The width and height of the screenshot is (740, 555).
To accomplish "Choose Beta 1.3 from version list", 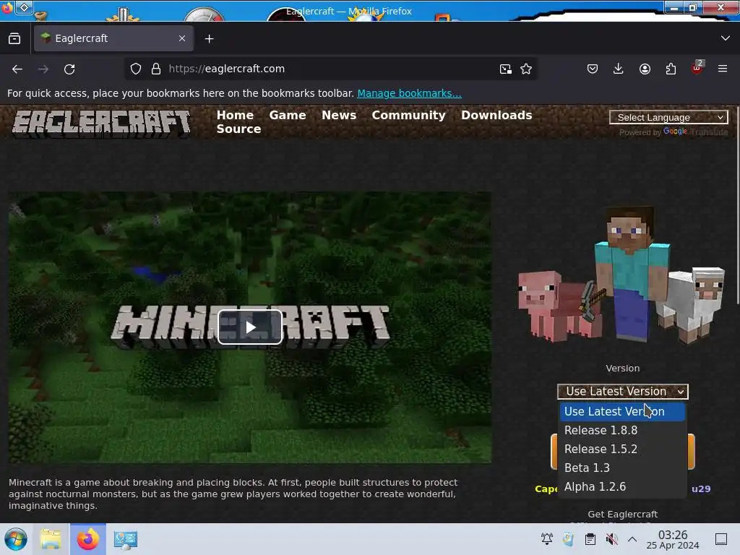I will click(622, 468).
